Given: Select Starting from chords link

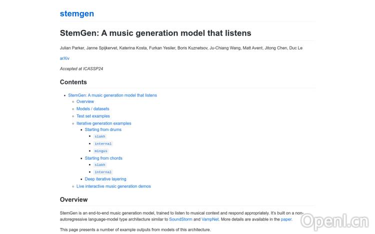Looking at the screenshot, I should click(103, 158).
